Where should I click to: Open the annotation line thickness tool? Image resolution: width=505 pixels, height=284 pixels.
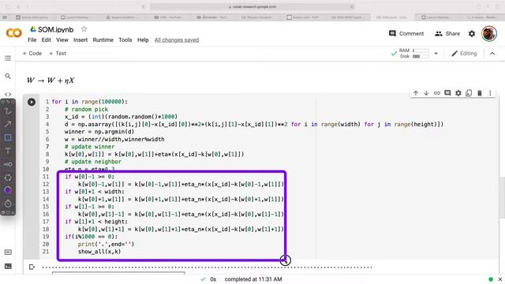tap(8, 165)
